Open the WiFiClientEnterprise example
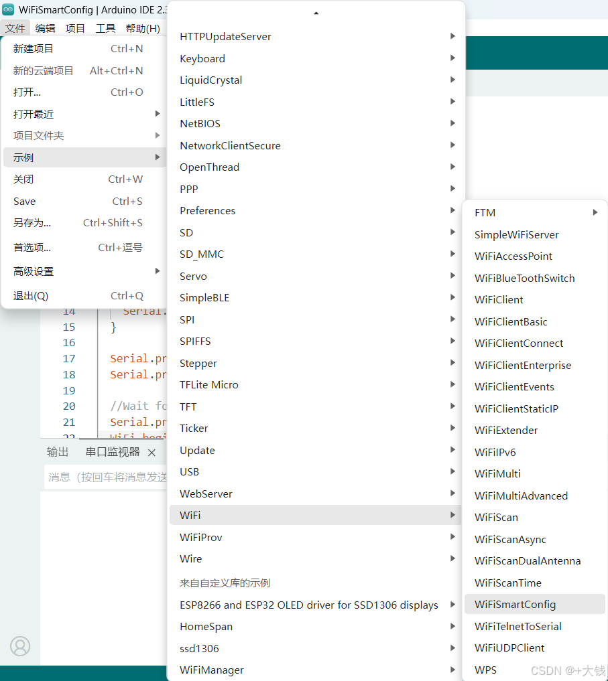This screenshot has width=608, height=681. (535, 365)
